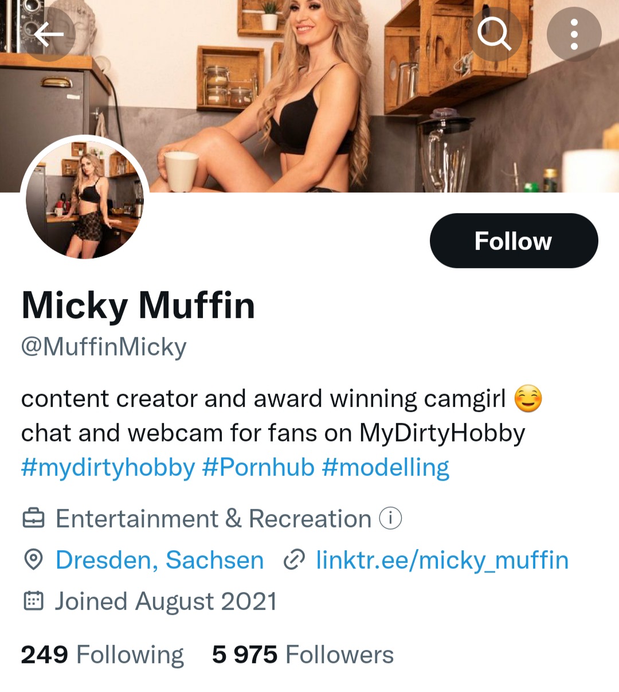Open search with the magnifying glass icon

[494, 34]
